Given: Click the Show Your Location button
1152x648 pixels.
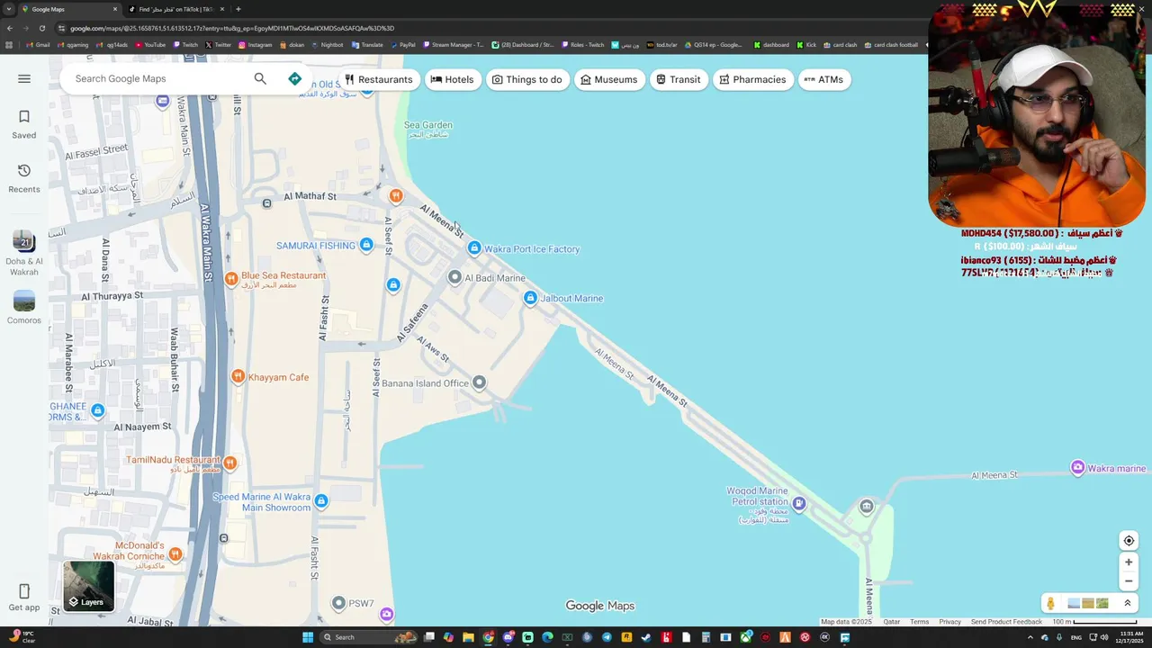Looking at the screenshot, I should 1129,541.
